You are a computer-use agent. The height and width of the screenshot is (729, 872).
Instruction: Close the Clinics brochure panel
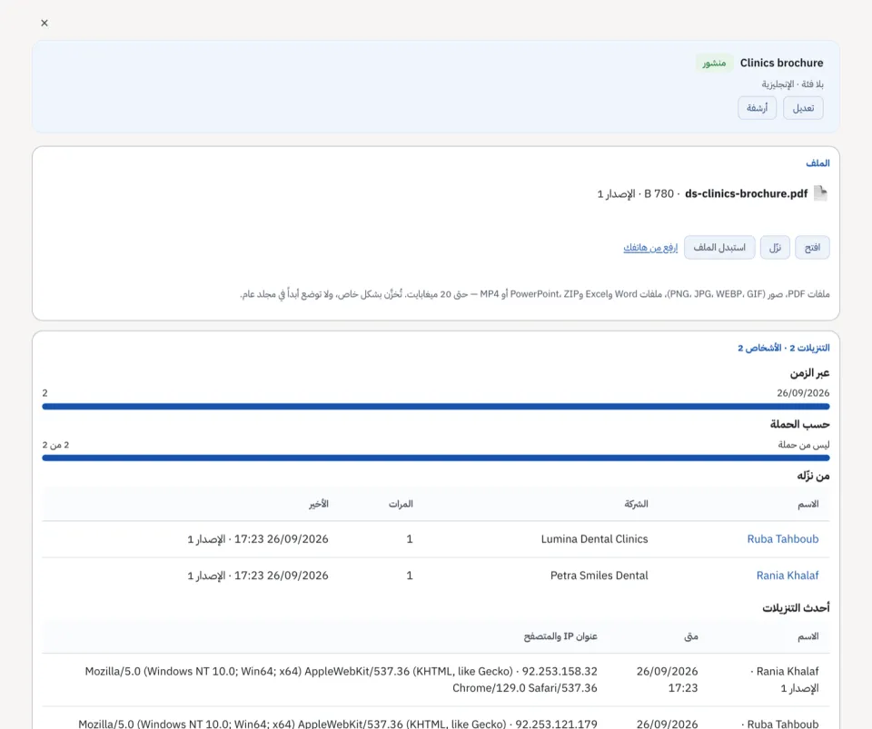(45, 23)
